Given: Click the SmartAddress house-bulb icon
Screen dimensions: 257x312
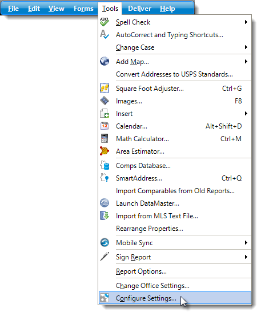Looking at the screenshot, I should [x=105, y=178].
